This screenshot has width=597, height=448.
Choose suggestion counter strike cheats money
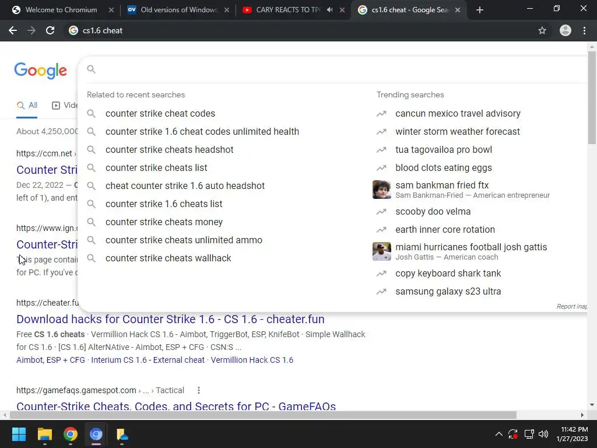tap(164, 222)
